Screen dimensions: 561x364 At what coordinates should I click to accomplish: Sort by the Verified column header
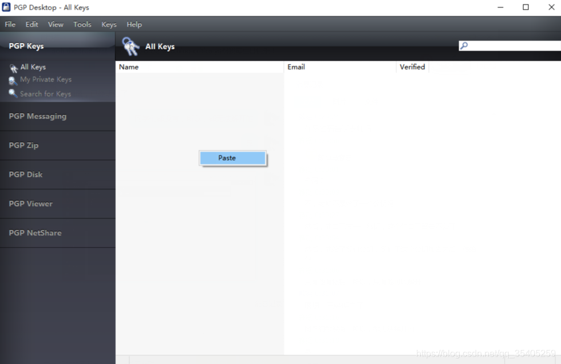(x=413, y=67)
